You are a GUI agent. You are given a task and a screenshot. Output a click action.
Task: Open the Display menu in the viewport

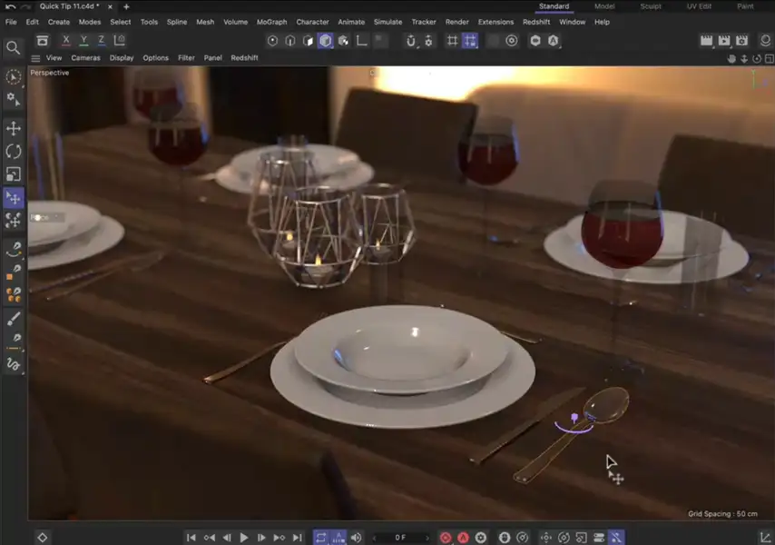coord(121,57)
